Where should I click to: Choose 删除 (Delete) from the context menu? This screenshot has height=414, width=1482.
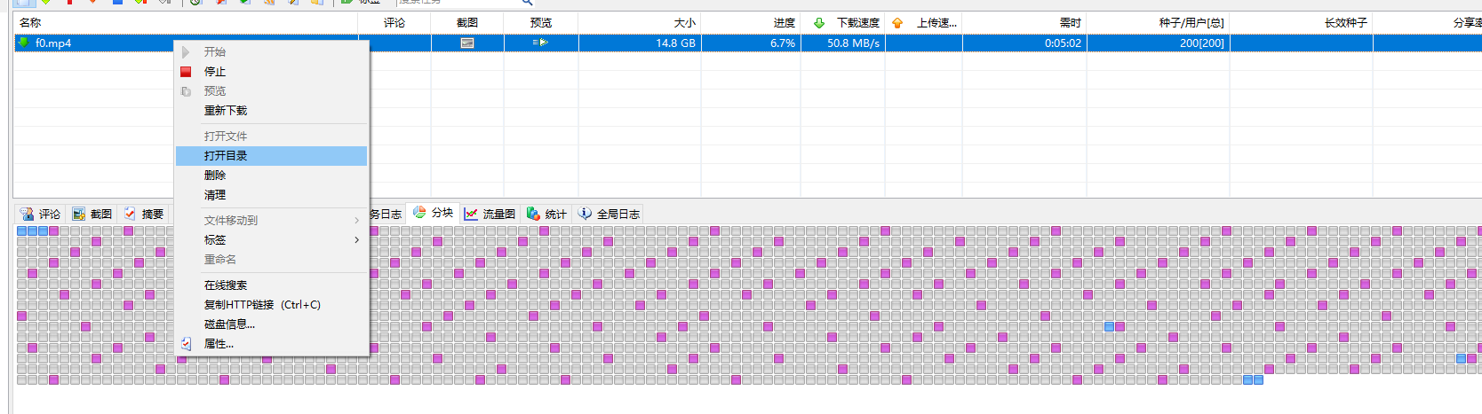(215, 176)
